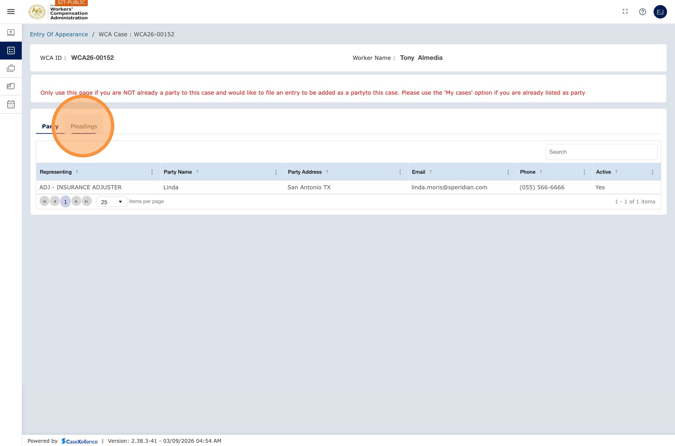Select the highlighted list sidebar icon

(11, 51)
